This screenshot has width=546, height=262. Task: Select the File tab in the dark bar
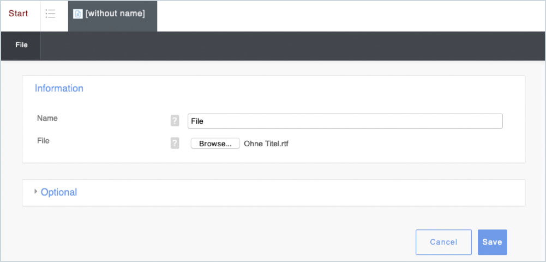point(21,46)
